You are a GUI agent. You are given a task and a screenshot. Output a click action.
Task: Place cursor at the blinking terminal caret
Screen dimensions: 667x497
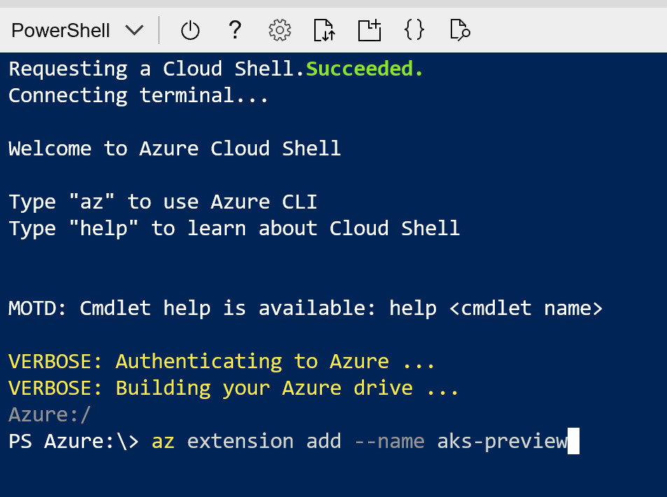tap(575, 441)
